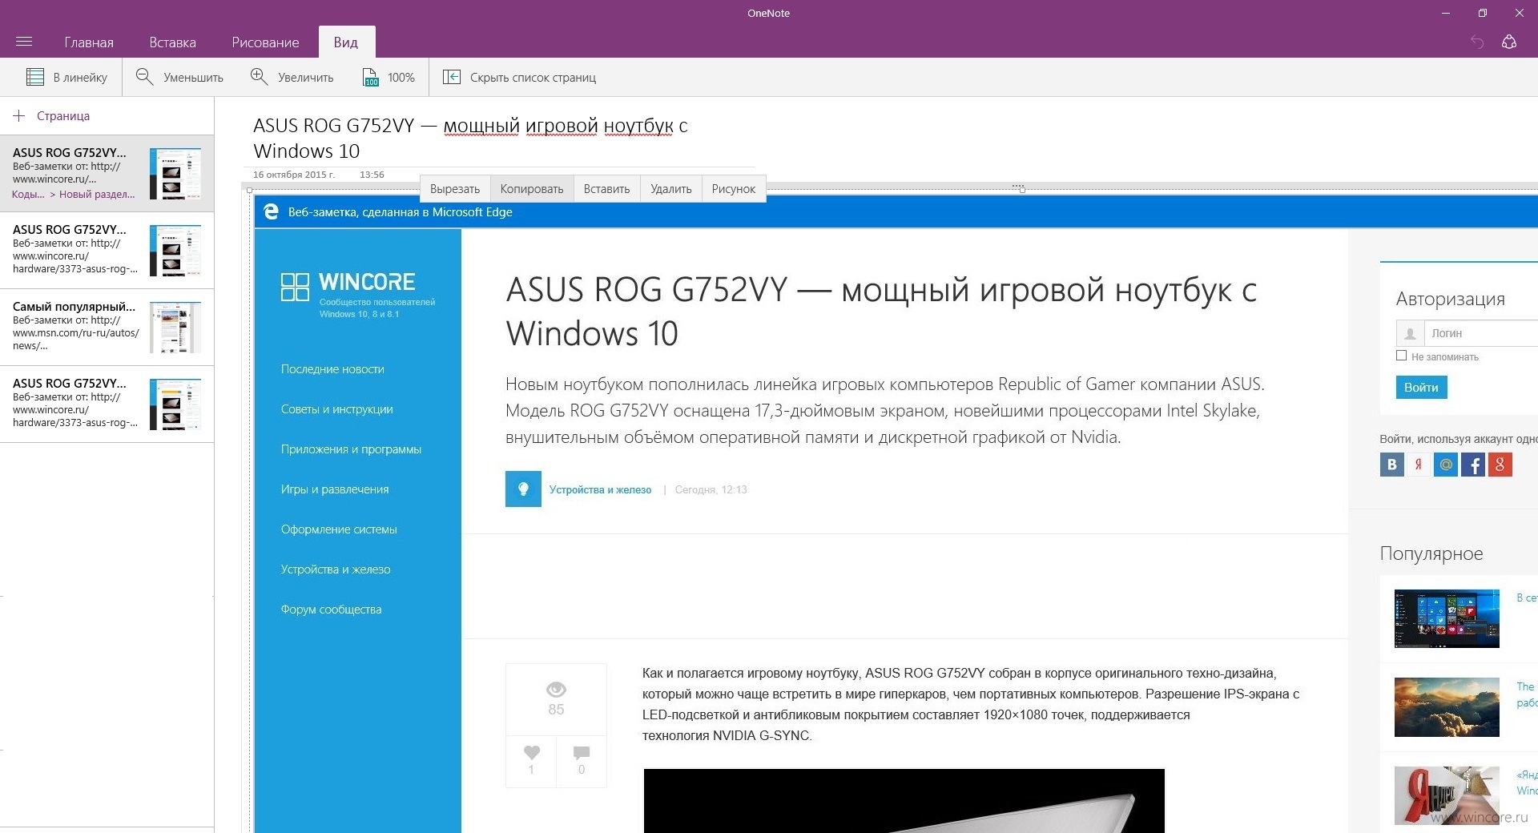Open Устройства и железо sidebar link
The width and height of the screenshot is (1538, 833).
336,569
